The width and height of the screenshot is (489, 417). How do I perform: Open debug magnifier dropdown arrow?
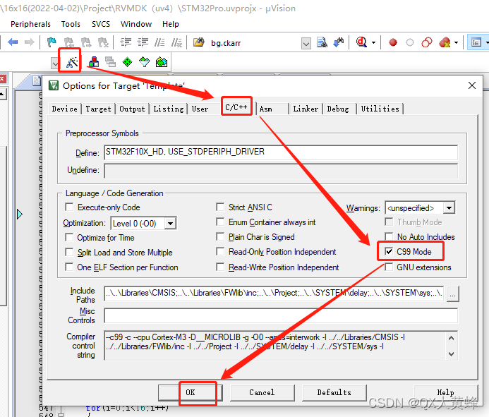pos(373,42)
